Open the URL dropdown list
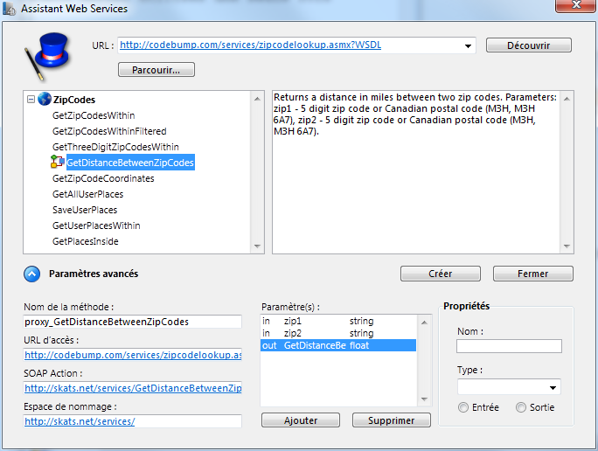598x451 pixels. point(468,45)
